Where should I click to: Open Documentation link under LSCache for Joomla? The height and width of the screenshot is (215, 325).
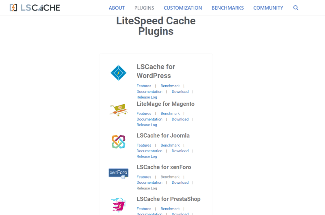149,151
